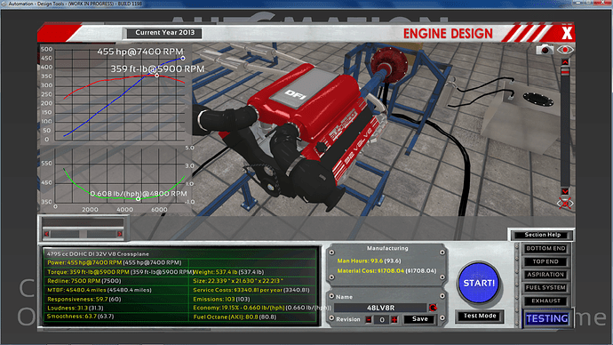613x345 pixels.
Task: Click the red down arrow on vertical slider
Action: 565,191
